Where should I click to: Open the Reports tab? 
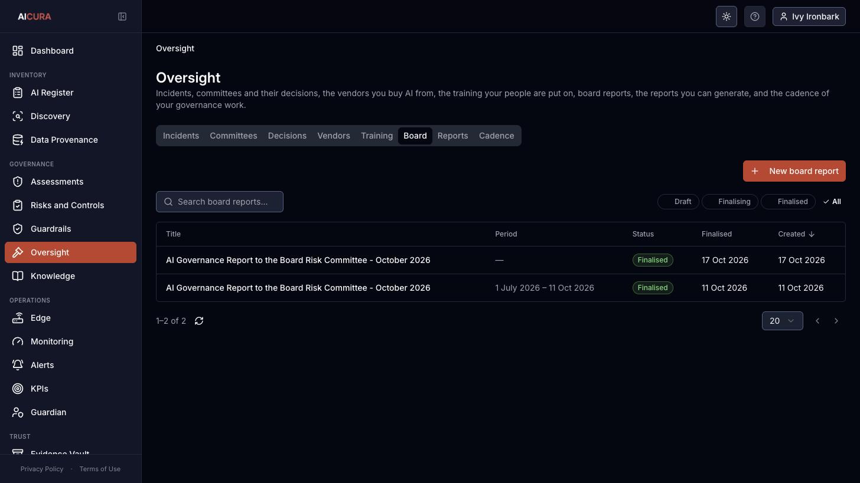[452, 136]
